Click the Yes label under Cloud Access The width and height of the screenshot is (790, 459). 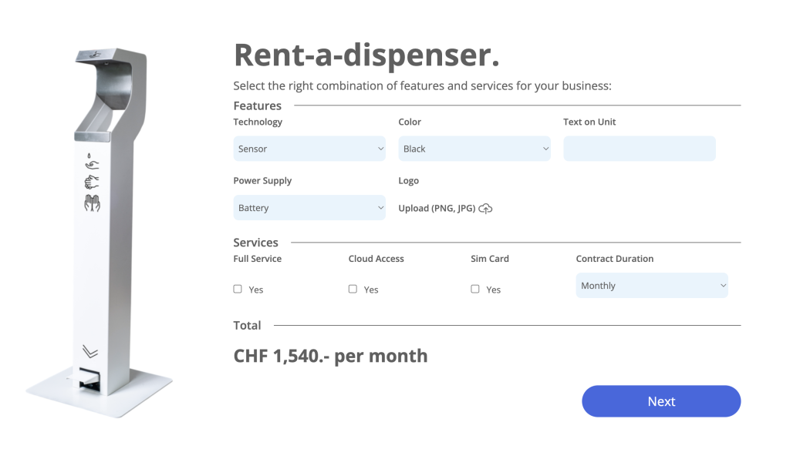pos(371,290)
